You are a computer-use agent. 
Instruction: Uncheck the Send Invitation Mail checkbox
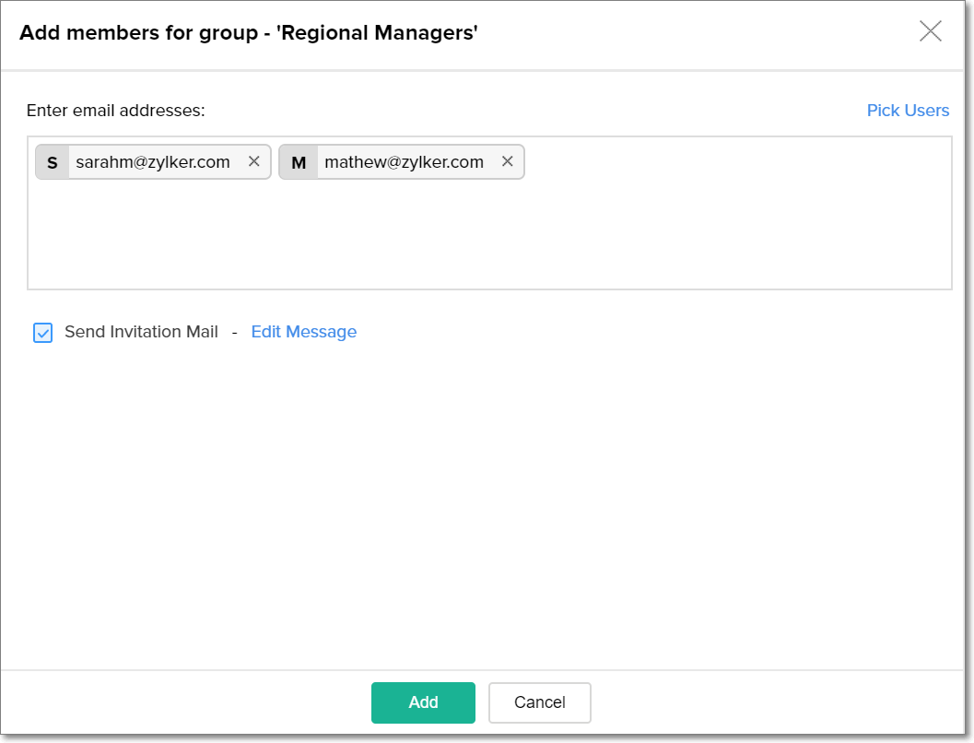pyautogui.click(x=43, y=333)
